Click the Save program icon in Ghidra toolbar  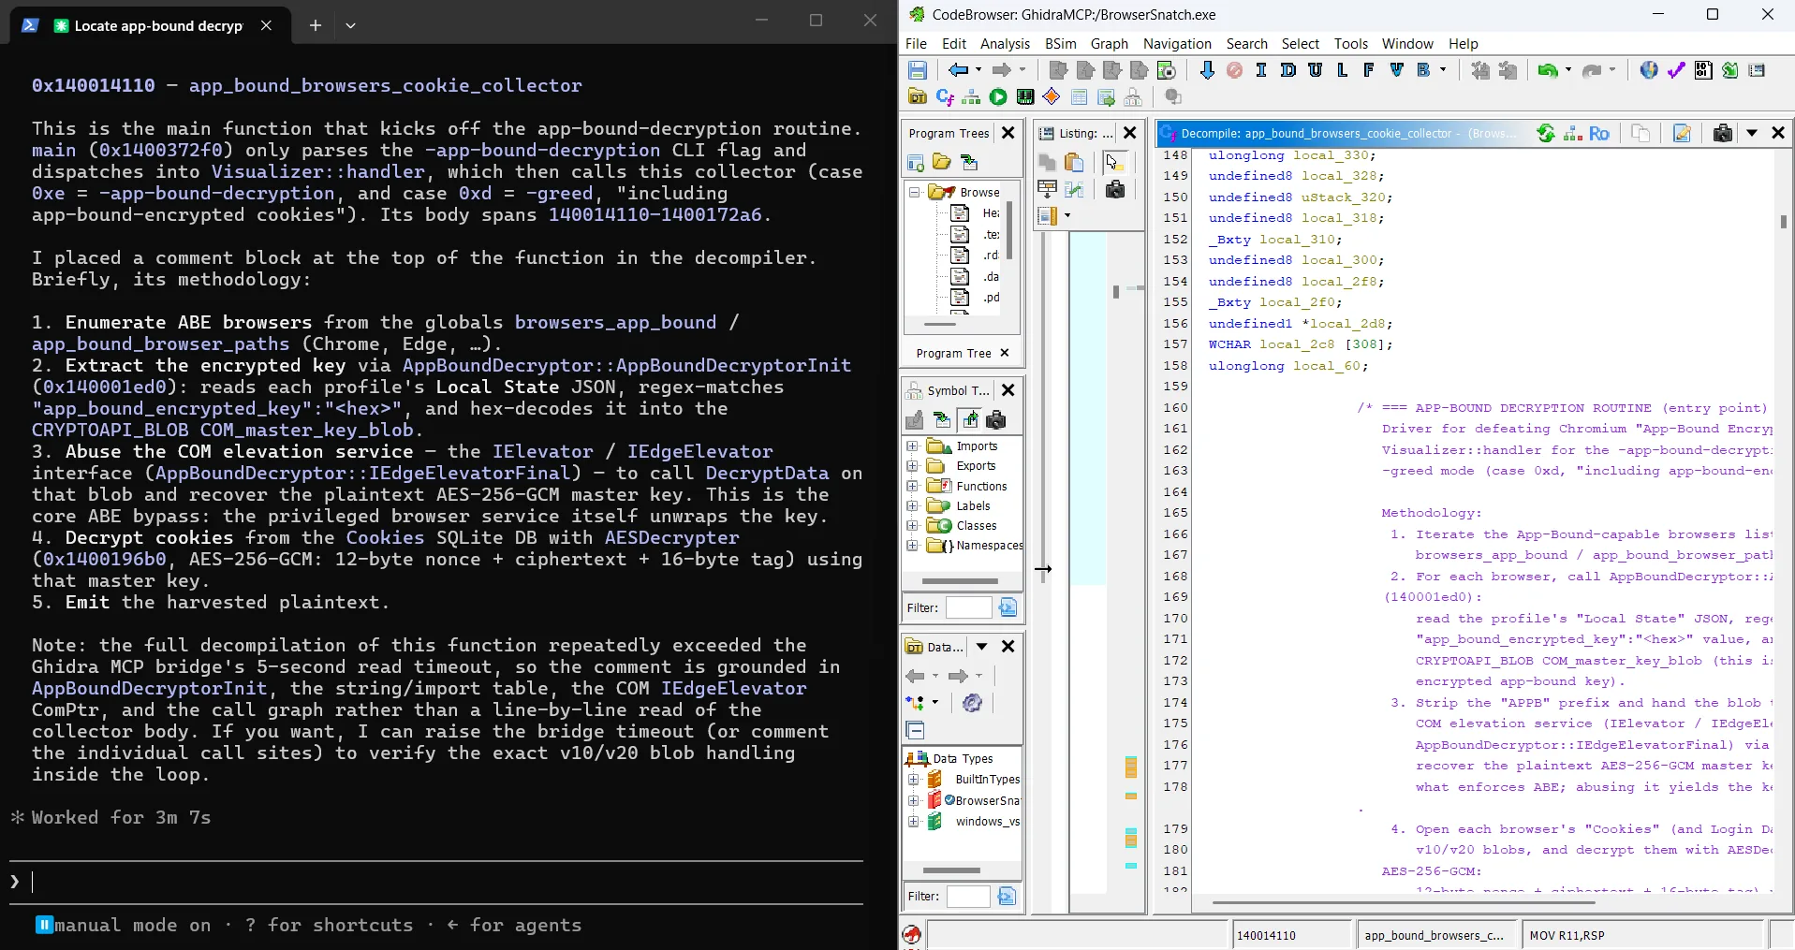(x=918, y=70)
